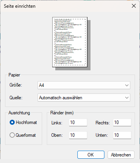Click the page preview thumbnail

(x=70, y=42)
